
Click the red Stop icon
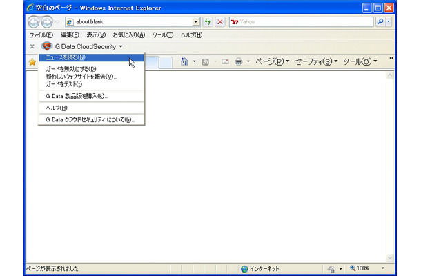coord(220,22)
